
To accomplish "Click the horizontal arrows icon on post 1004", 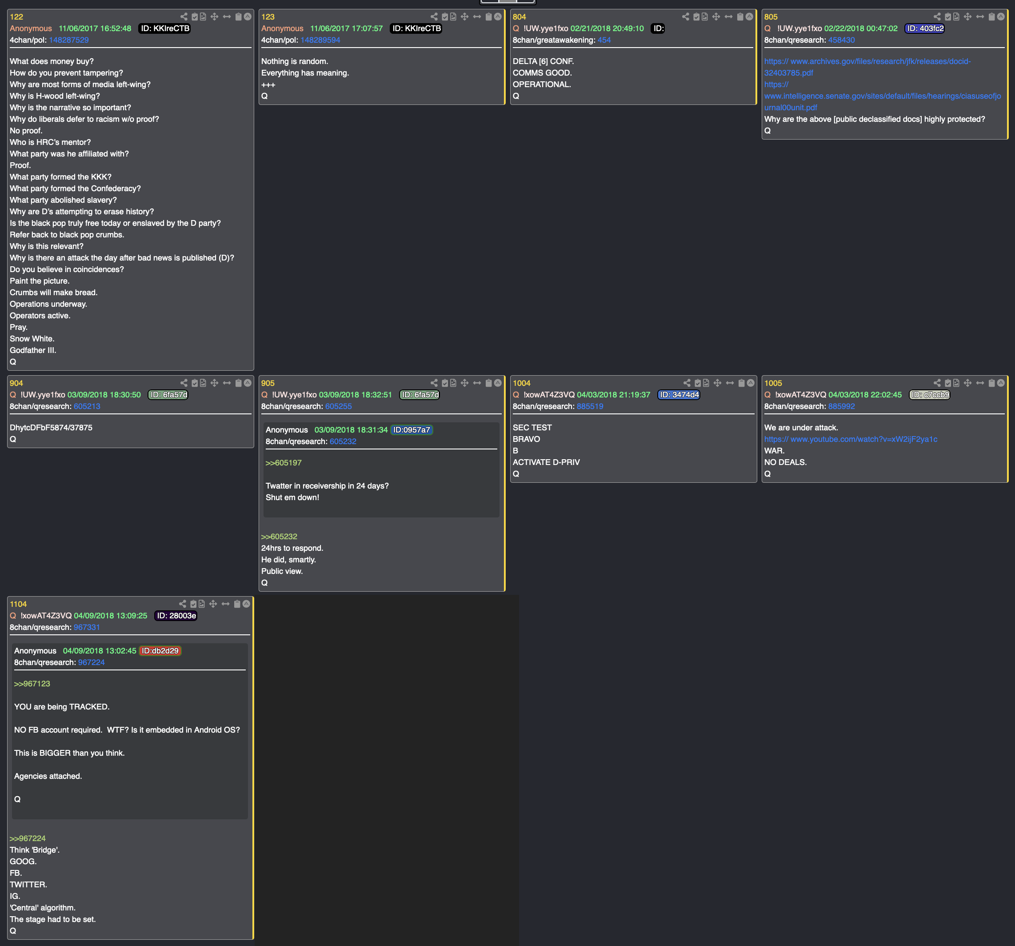I will tap(730, 383).
